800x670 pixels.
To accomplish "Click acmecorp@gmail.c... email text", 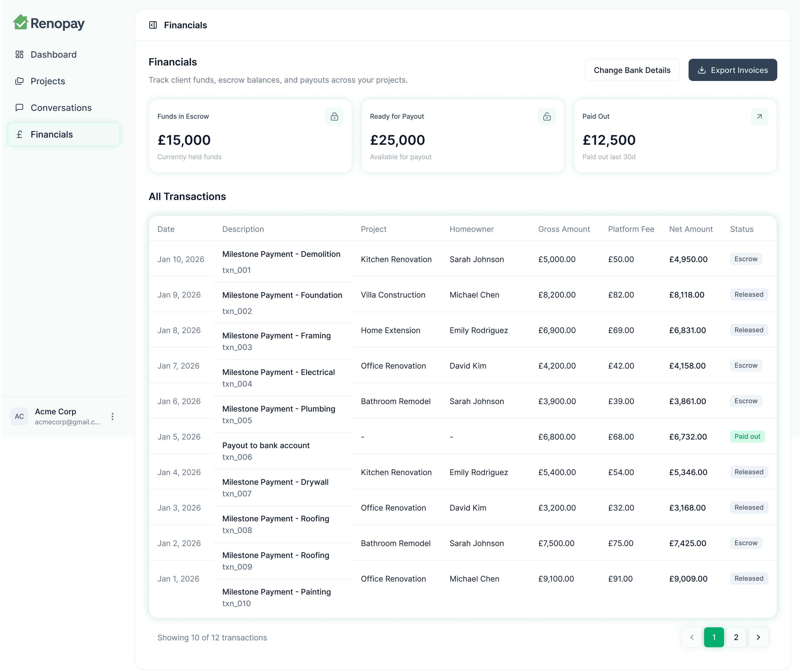I will 67,422.
